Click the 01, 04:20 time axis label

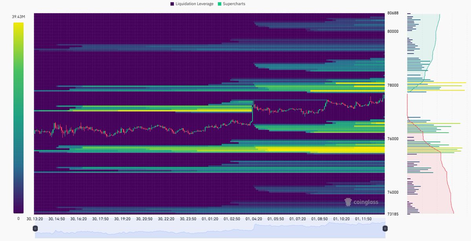254,218
